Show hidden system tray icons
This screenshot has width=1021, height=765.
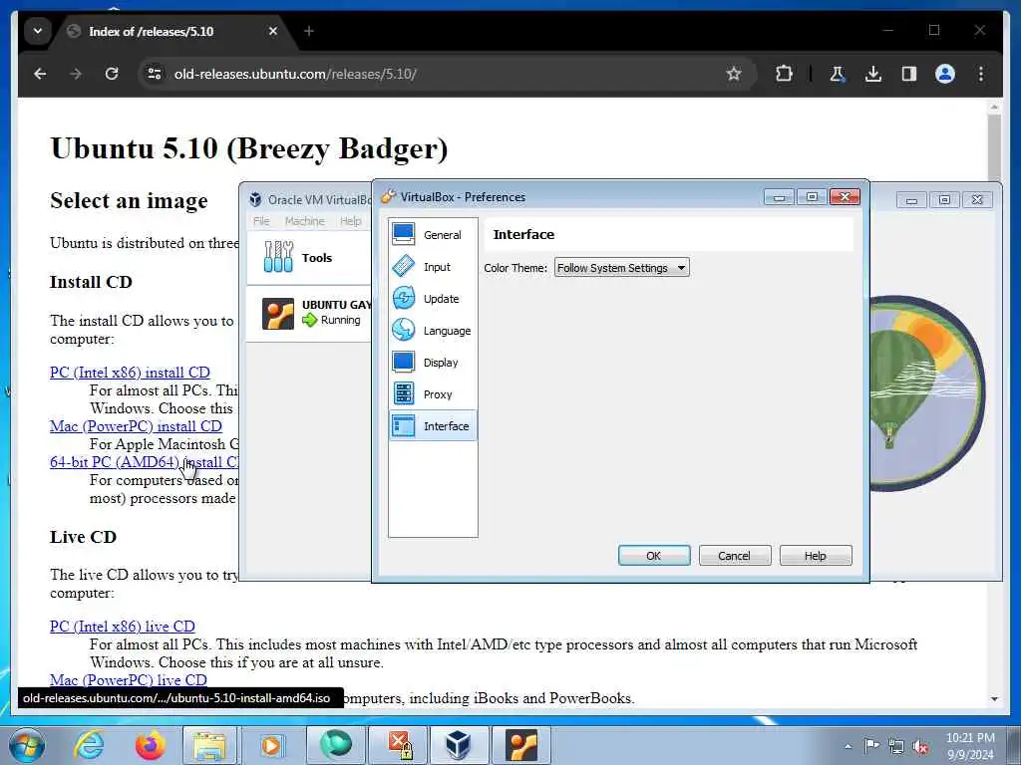848,746
